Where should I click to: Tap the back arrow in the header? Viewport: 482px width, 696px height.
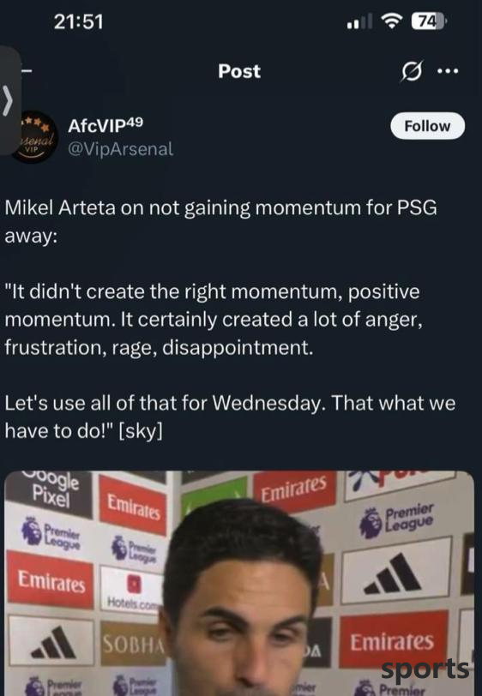coord(27,70)
